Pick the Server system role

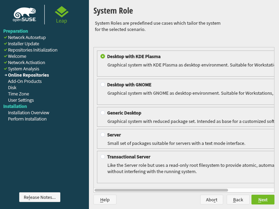coord(103,134)
